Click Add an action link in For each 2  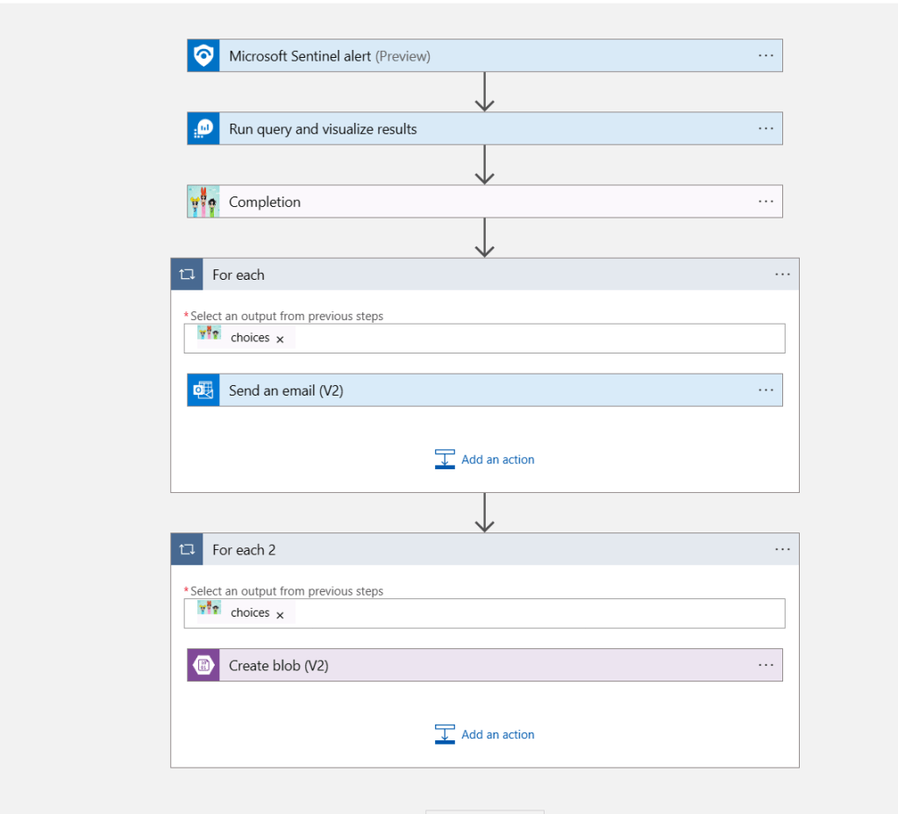pos(497,735)
